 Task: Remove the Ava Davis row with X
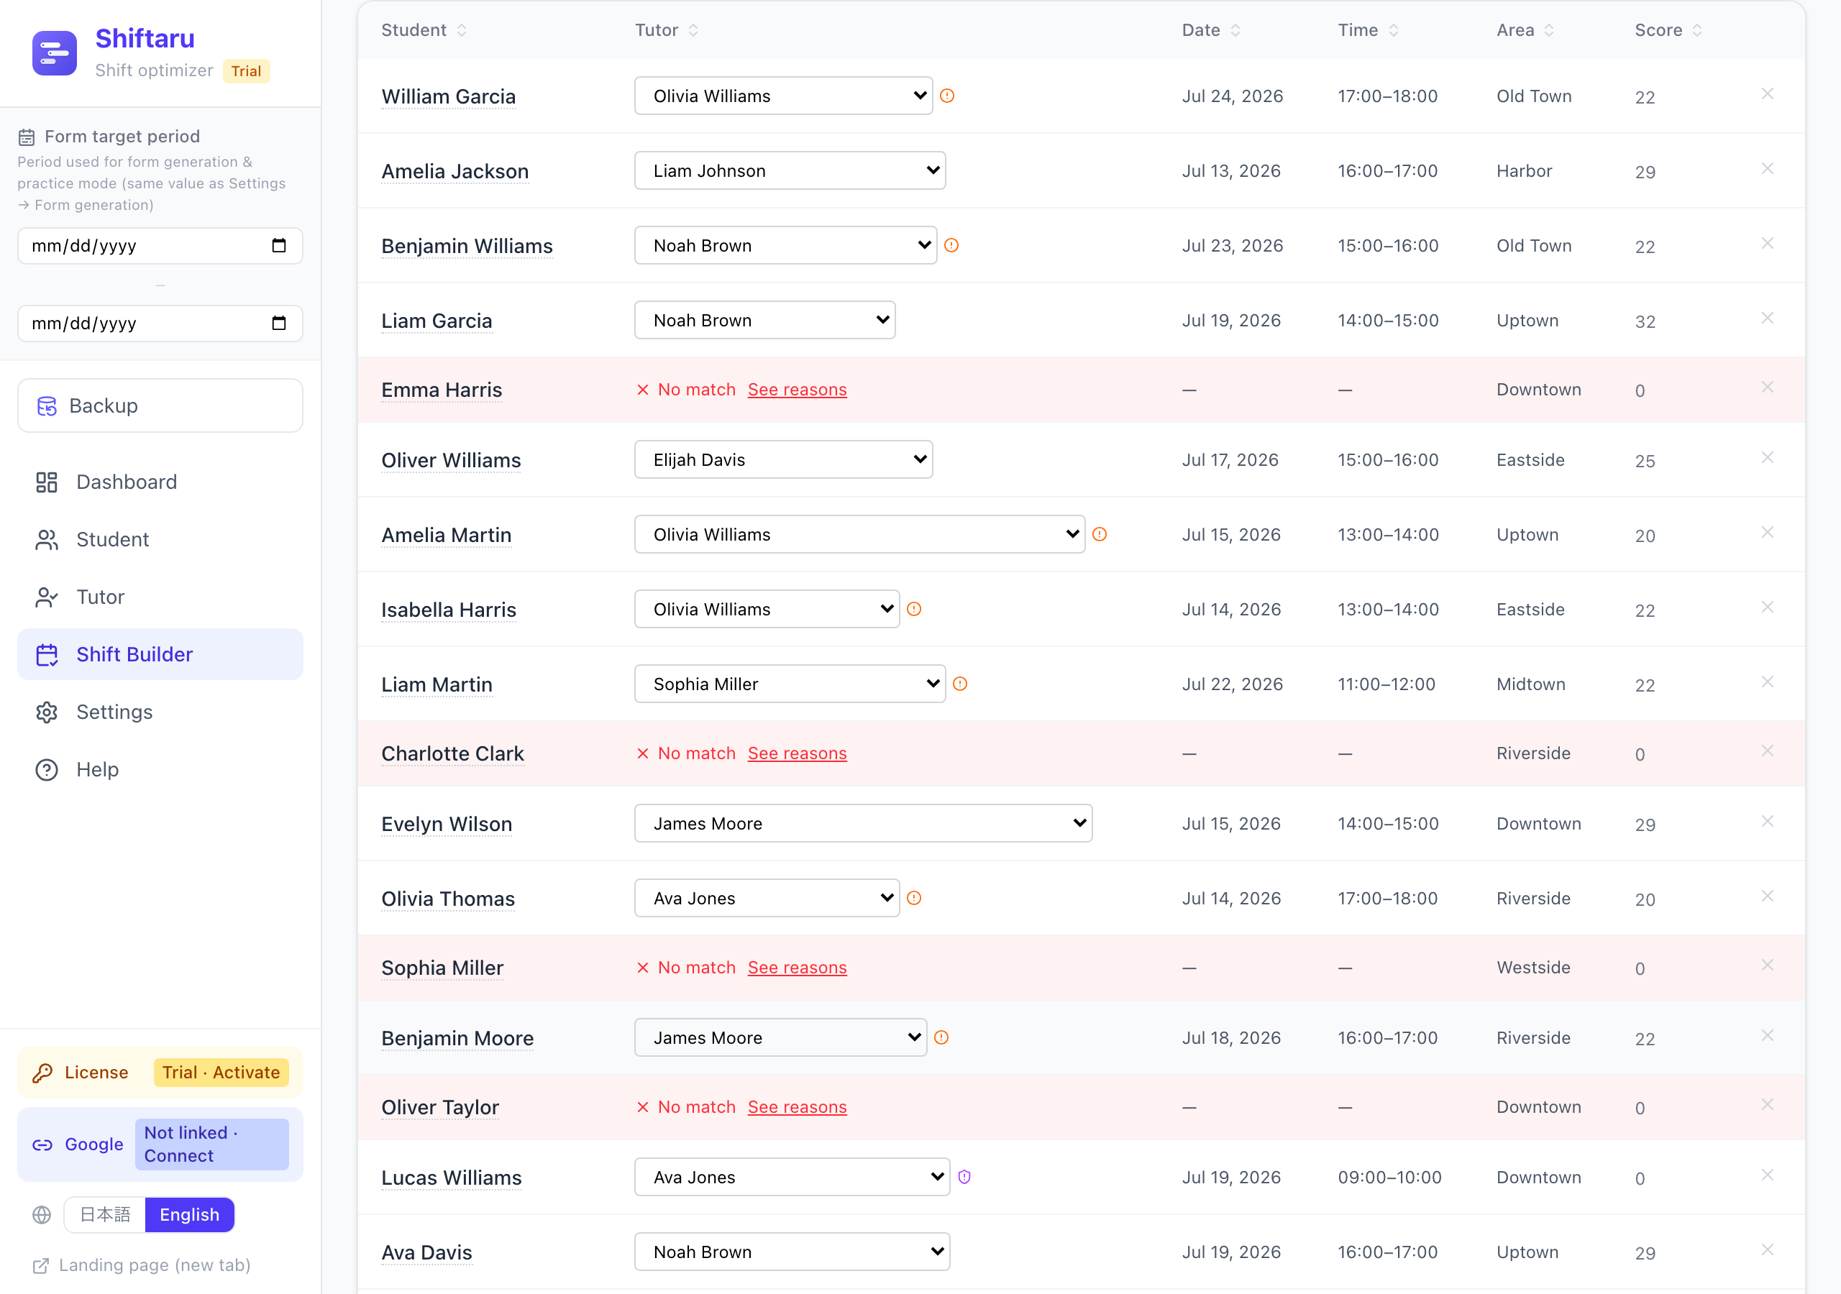coord(1767,1250)
